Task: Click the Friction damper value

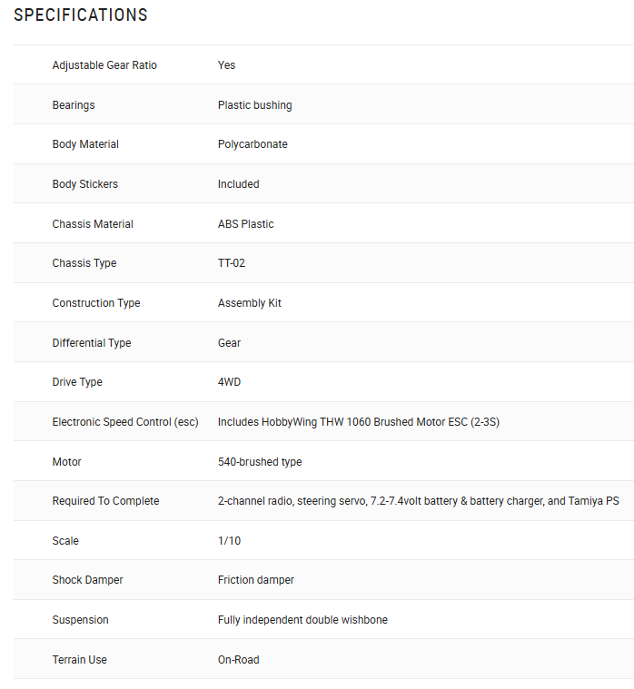Action: [256, 580]
